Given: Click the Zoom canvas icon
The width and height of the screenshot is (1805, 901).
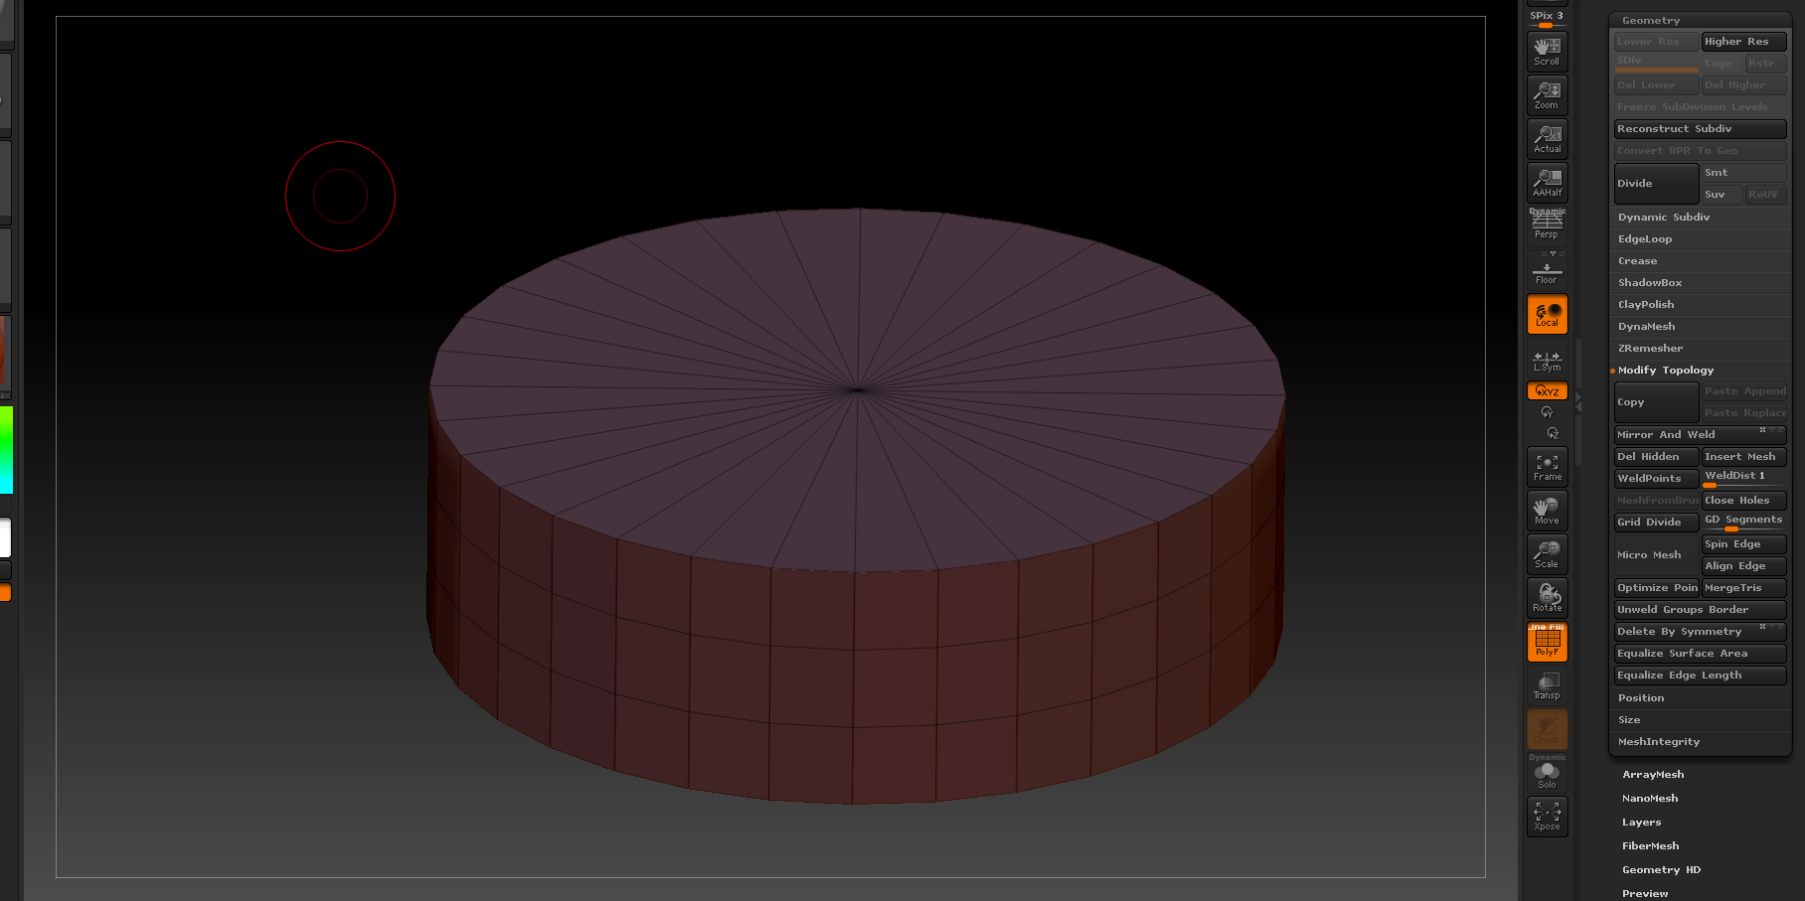Looking at the screenshot, I should pos(1547,95).
